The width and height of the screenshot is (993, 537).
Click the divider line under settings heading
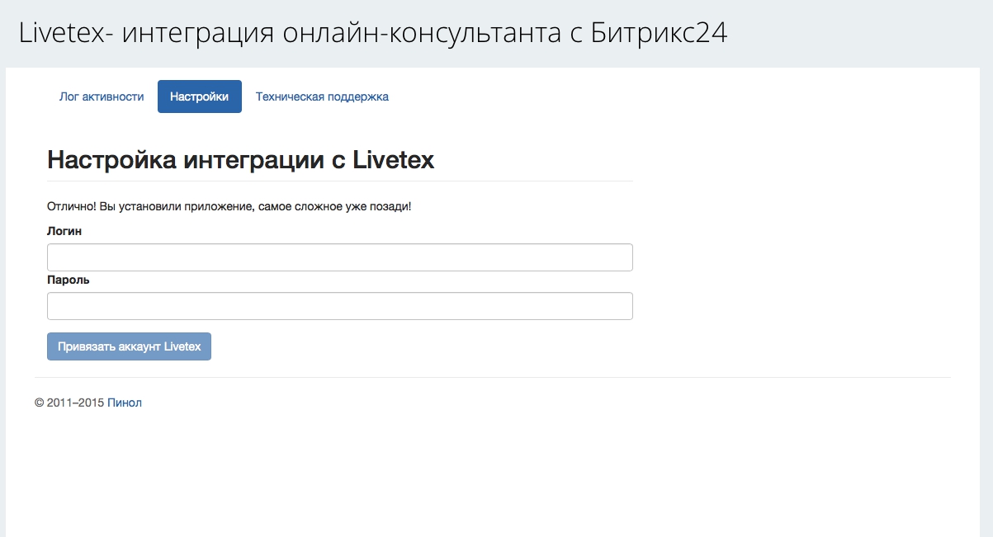pos(339,181)
